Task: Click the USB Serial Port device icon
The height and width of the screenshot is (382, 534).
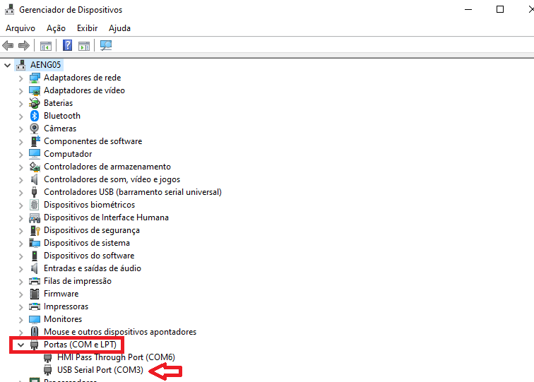Action: point(49,370)
